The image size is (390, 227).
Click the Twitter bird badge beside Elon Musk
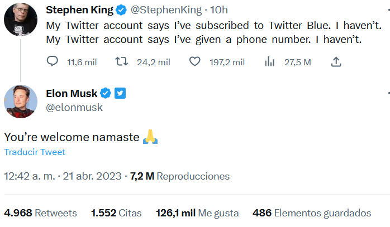pos(120,93)
